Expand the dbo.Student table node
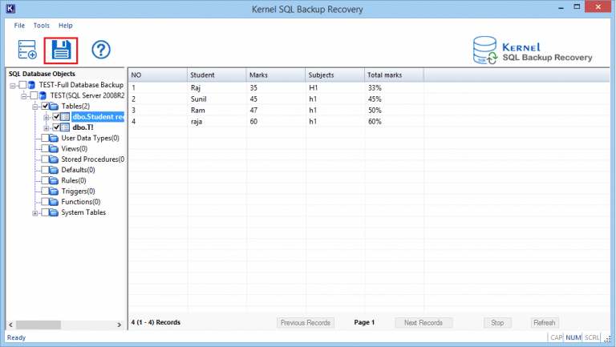The image size is (616, 347). coord(47,117)
